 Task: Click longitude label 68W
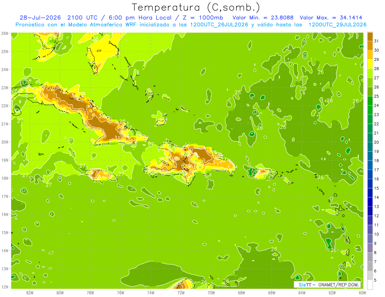point(242,293)
